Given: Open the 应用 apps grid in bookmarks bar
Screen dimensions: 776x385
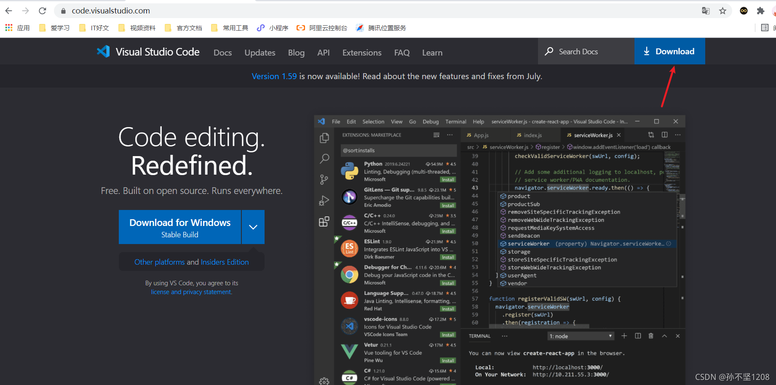Looking at the screenshot, I should (17, 28).
